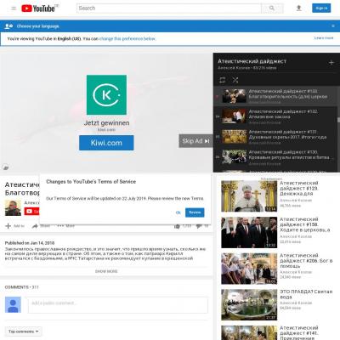Click the Skip Ad button
Image resolution: width=340 pixels, height=340 pixels.
[x=195, y=141]
